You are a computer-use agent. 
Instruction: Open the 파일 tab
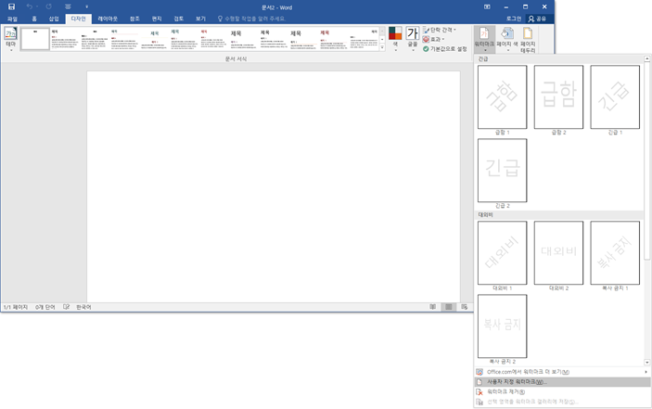(12, 19)
